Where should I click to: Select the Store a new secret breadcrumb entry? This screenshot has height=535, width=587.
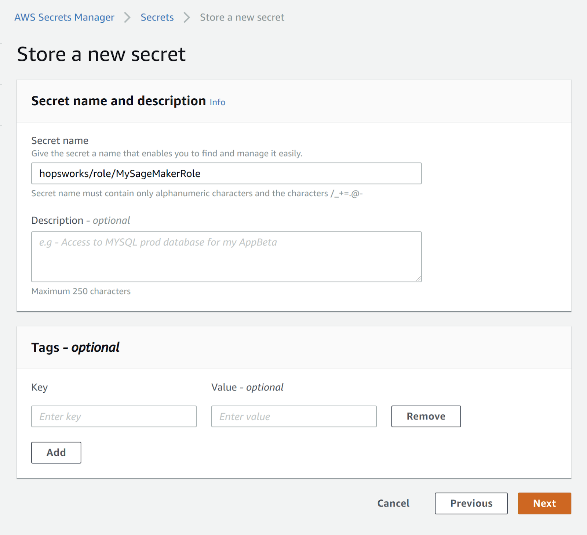(x=242, y=17)
